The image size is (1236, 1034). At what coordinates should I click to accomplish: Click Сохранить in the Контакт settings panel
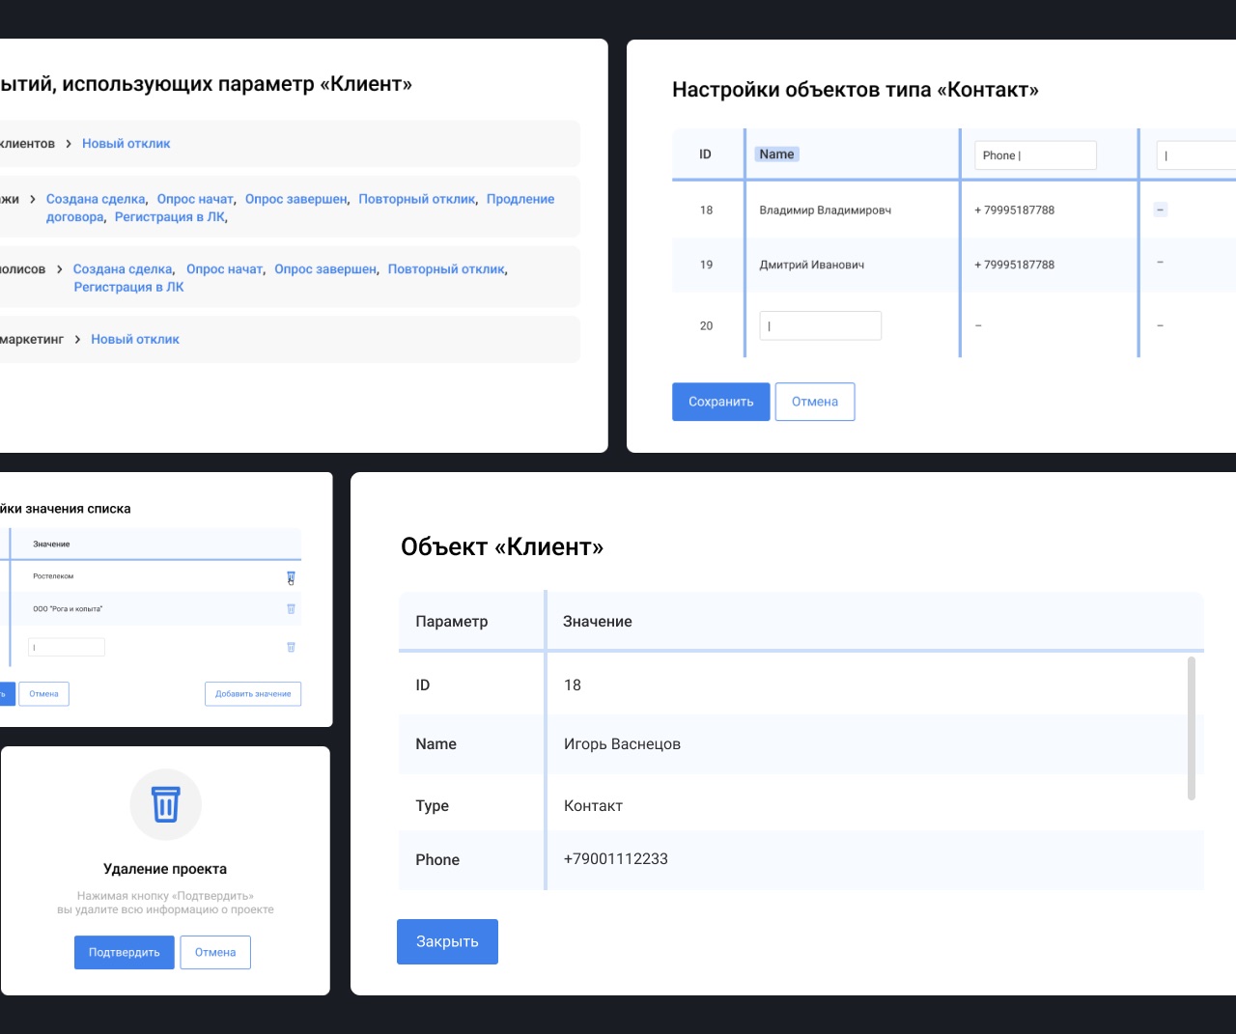[721, 402]
